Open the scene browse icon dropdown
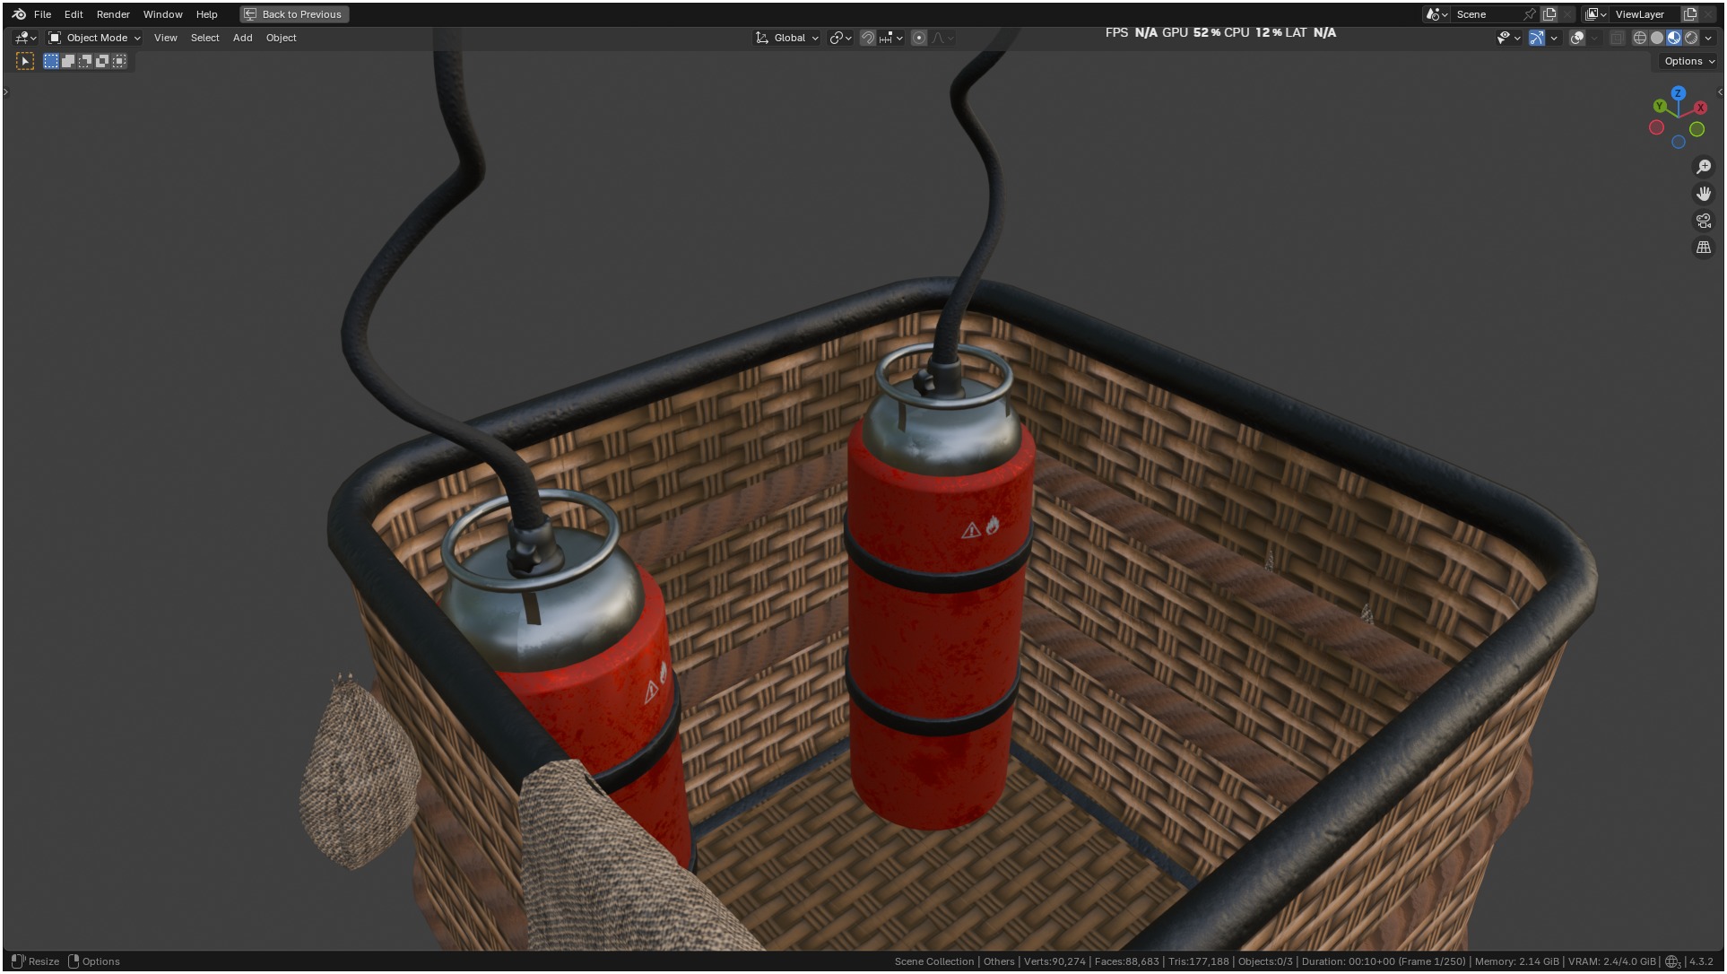The image size is (1727, 974). pos(1436,14)
